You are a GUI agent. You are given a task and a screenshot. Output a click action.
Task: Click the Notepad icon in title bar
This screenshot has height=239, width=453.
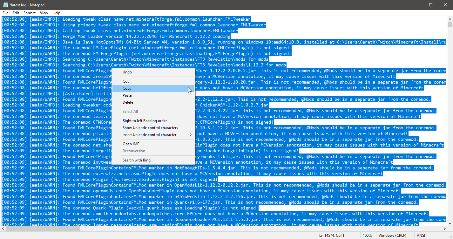(5, 5)
